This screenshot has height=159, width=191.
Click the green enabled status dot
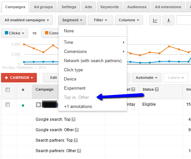click(x=23, y=105)
